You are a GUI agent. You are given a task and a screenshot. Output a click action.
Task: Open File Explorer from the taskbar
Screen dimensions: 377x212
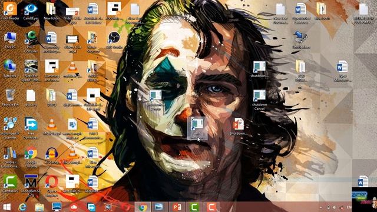pyautogui.click(x=39, y=207)
